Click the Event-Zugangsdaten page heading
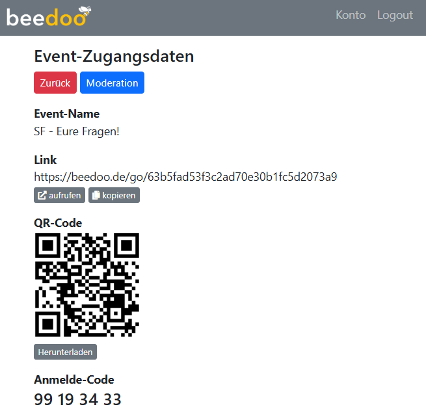Screen dimensions: 426x411 (x=114, y=57)
